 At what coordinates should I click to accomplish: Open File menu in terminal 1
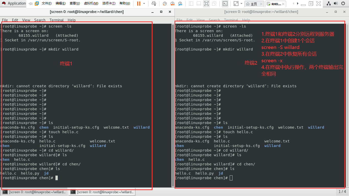(x=5, y=20)
